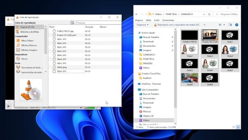Select Slide4 thumbnail in Explorer
Image resolution: width=248 pixels, height=140 pixels.
click(x=230, y=51)
